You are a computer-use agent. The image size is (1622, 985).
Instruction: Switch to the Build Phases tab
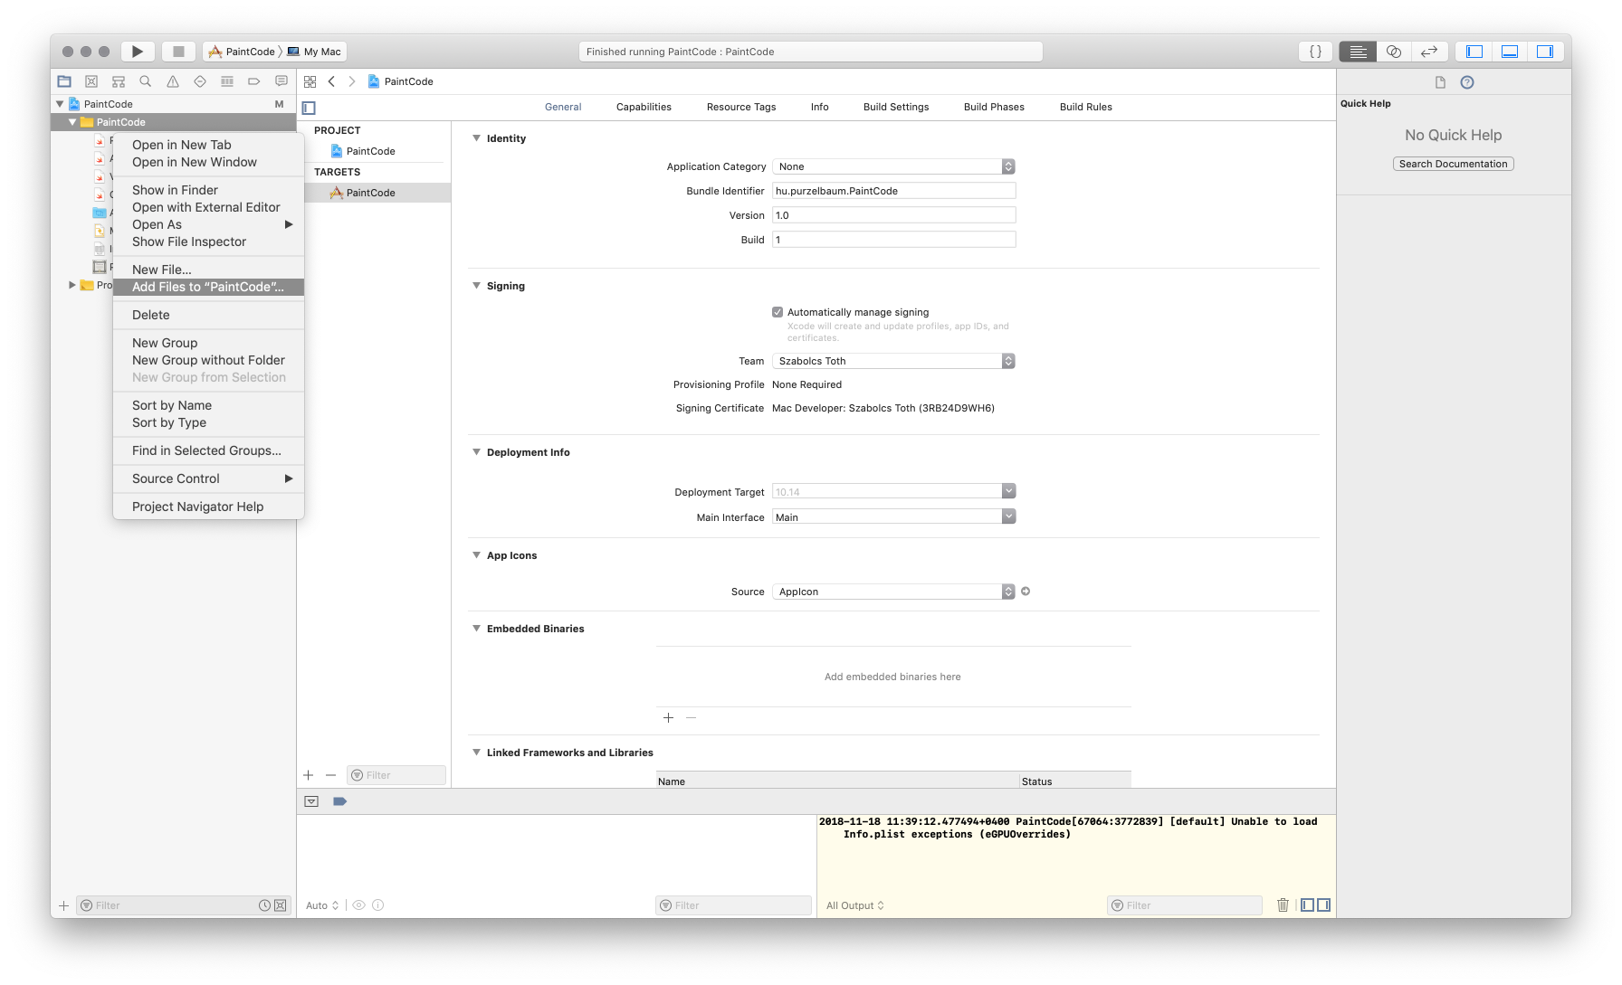click(994, 107)
